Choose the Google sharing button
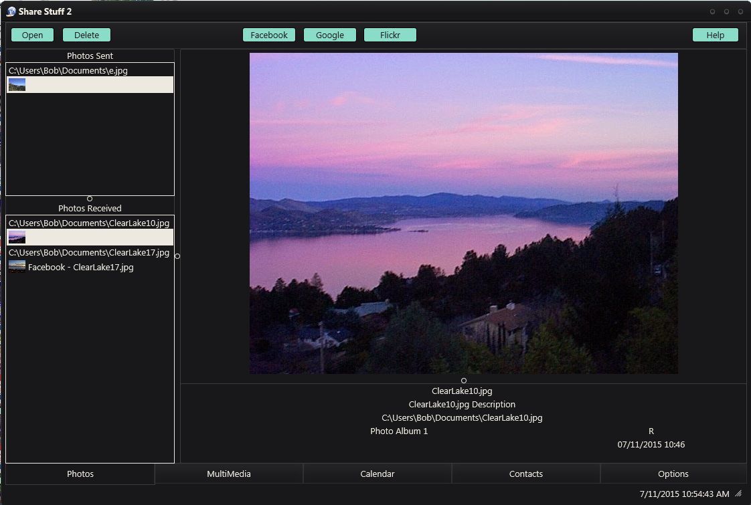The height and width of the screenshot is (505, 751). tap(329, 35)
